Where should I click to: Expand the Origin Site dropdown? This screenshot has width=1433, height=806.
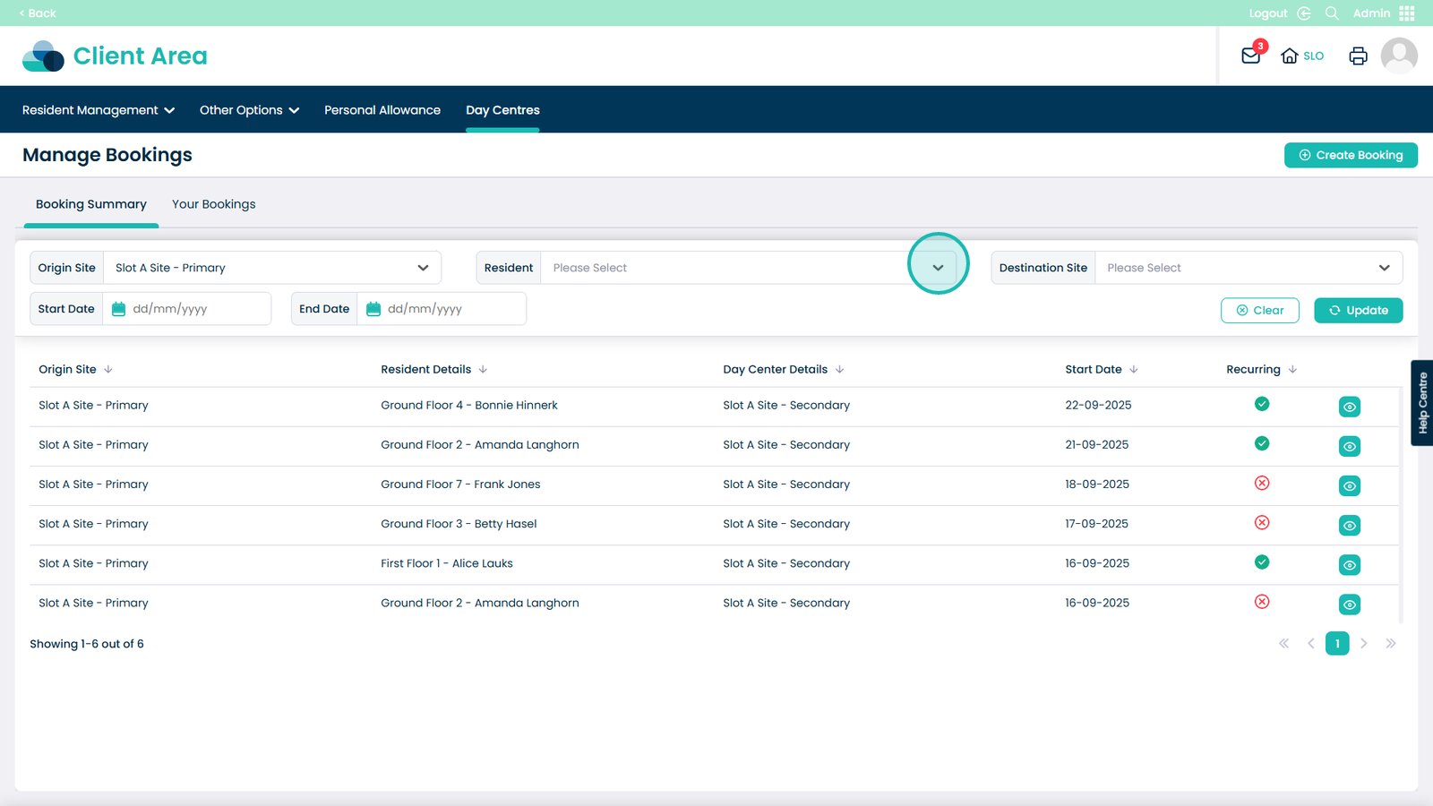point(423,268)
